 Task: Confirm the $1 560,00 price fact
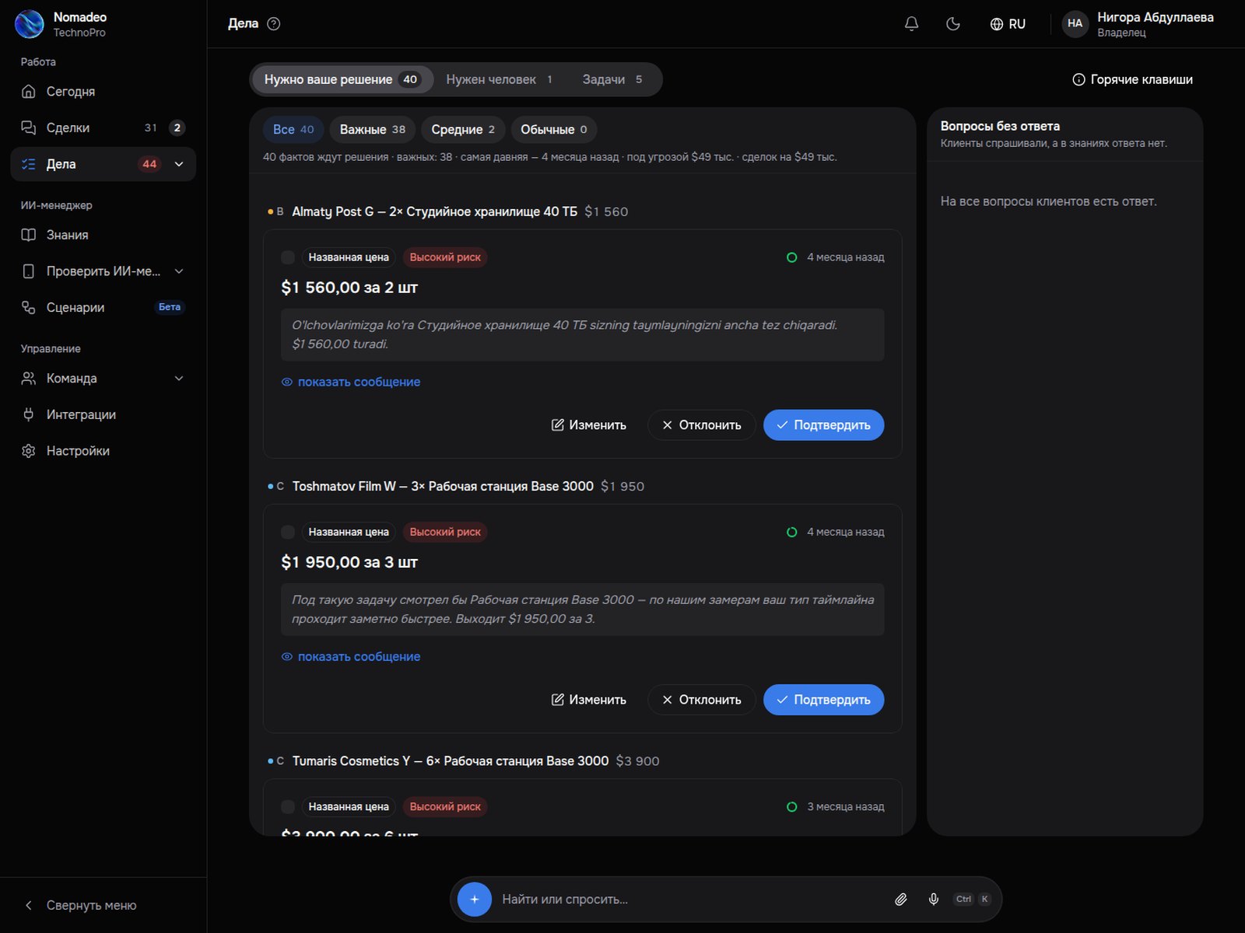point(823,425)
